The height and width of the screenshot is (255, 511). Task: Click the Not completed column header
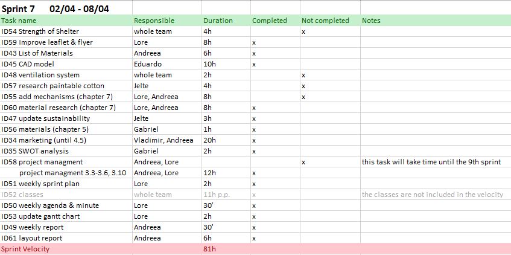tap(330, 21)
